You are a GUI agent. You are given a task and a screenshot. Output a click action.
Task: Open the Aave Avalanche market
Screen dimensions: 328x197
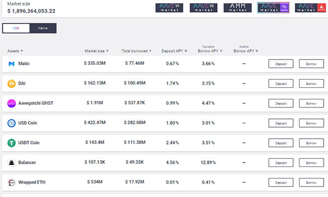click(311, 8)
